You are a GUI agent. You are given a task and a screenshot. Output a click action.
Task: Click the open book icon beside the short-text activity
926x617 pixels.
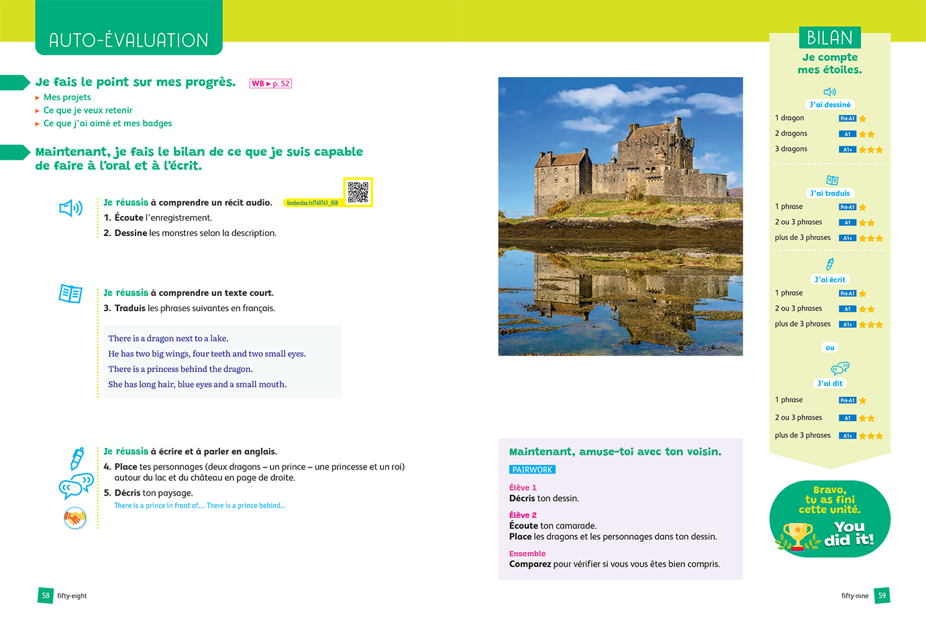pos(70,294)
